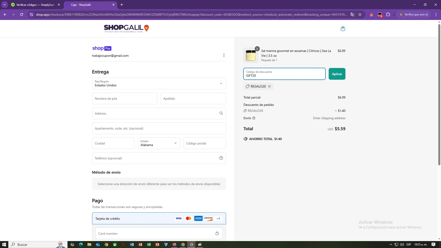Open Windows Start menu
Viewport: 441px width, 248px height.
click(4, 244)
